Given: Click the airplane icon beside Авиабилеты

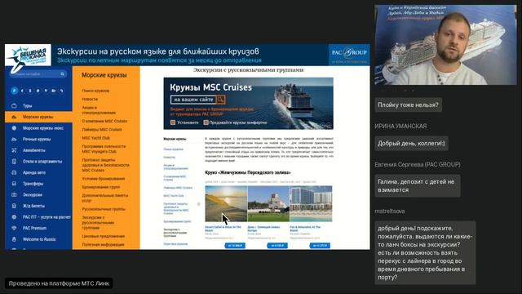Looking at the screenshot, I should [x=14, y=150].
